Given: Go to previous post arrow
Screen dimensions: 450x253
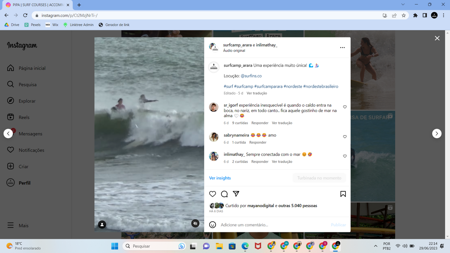Looking at the screenshot, I should coord(8,134).
